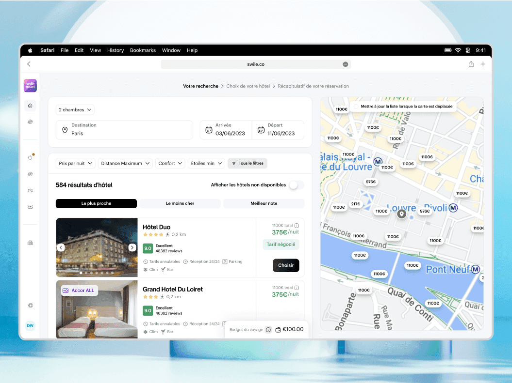The width and height of the screenshot is (512, 383).
Task: Click the Safari back arrow
Action: point(29,64)
